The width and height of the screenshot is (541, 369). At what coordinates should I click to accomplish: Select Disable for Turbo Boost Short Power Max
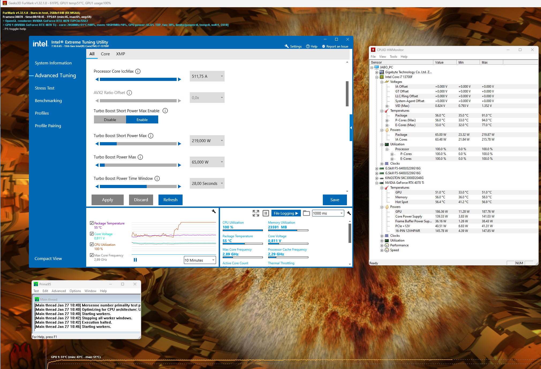[x=110, y=120]
